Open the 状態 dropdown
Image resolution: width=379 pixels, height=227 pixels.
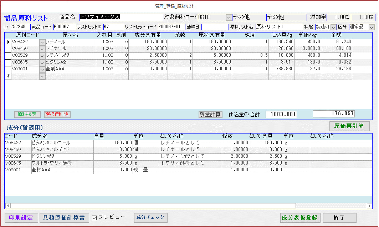pyautogui.click(x=333, y=27)
